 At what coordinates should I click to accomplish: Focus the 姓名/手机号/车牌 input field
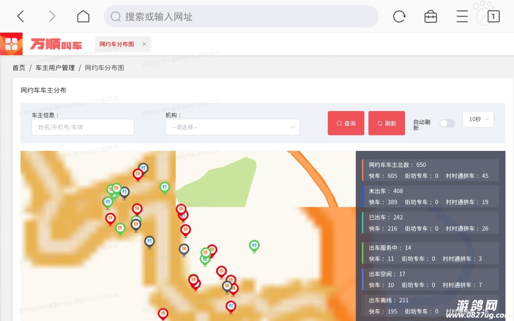83,127
